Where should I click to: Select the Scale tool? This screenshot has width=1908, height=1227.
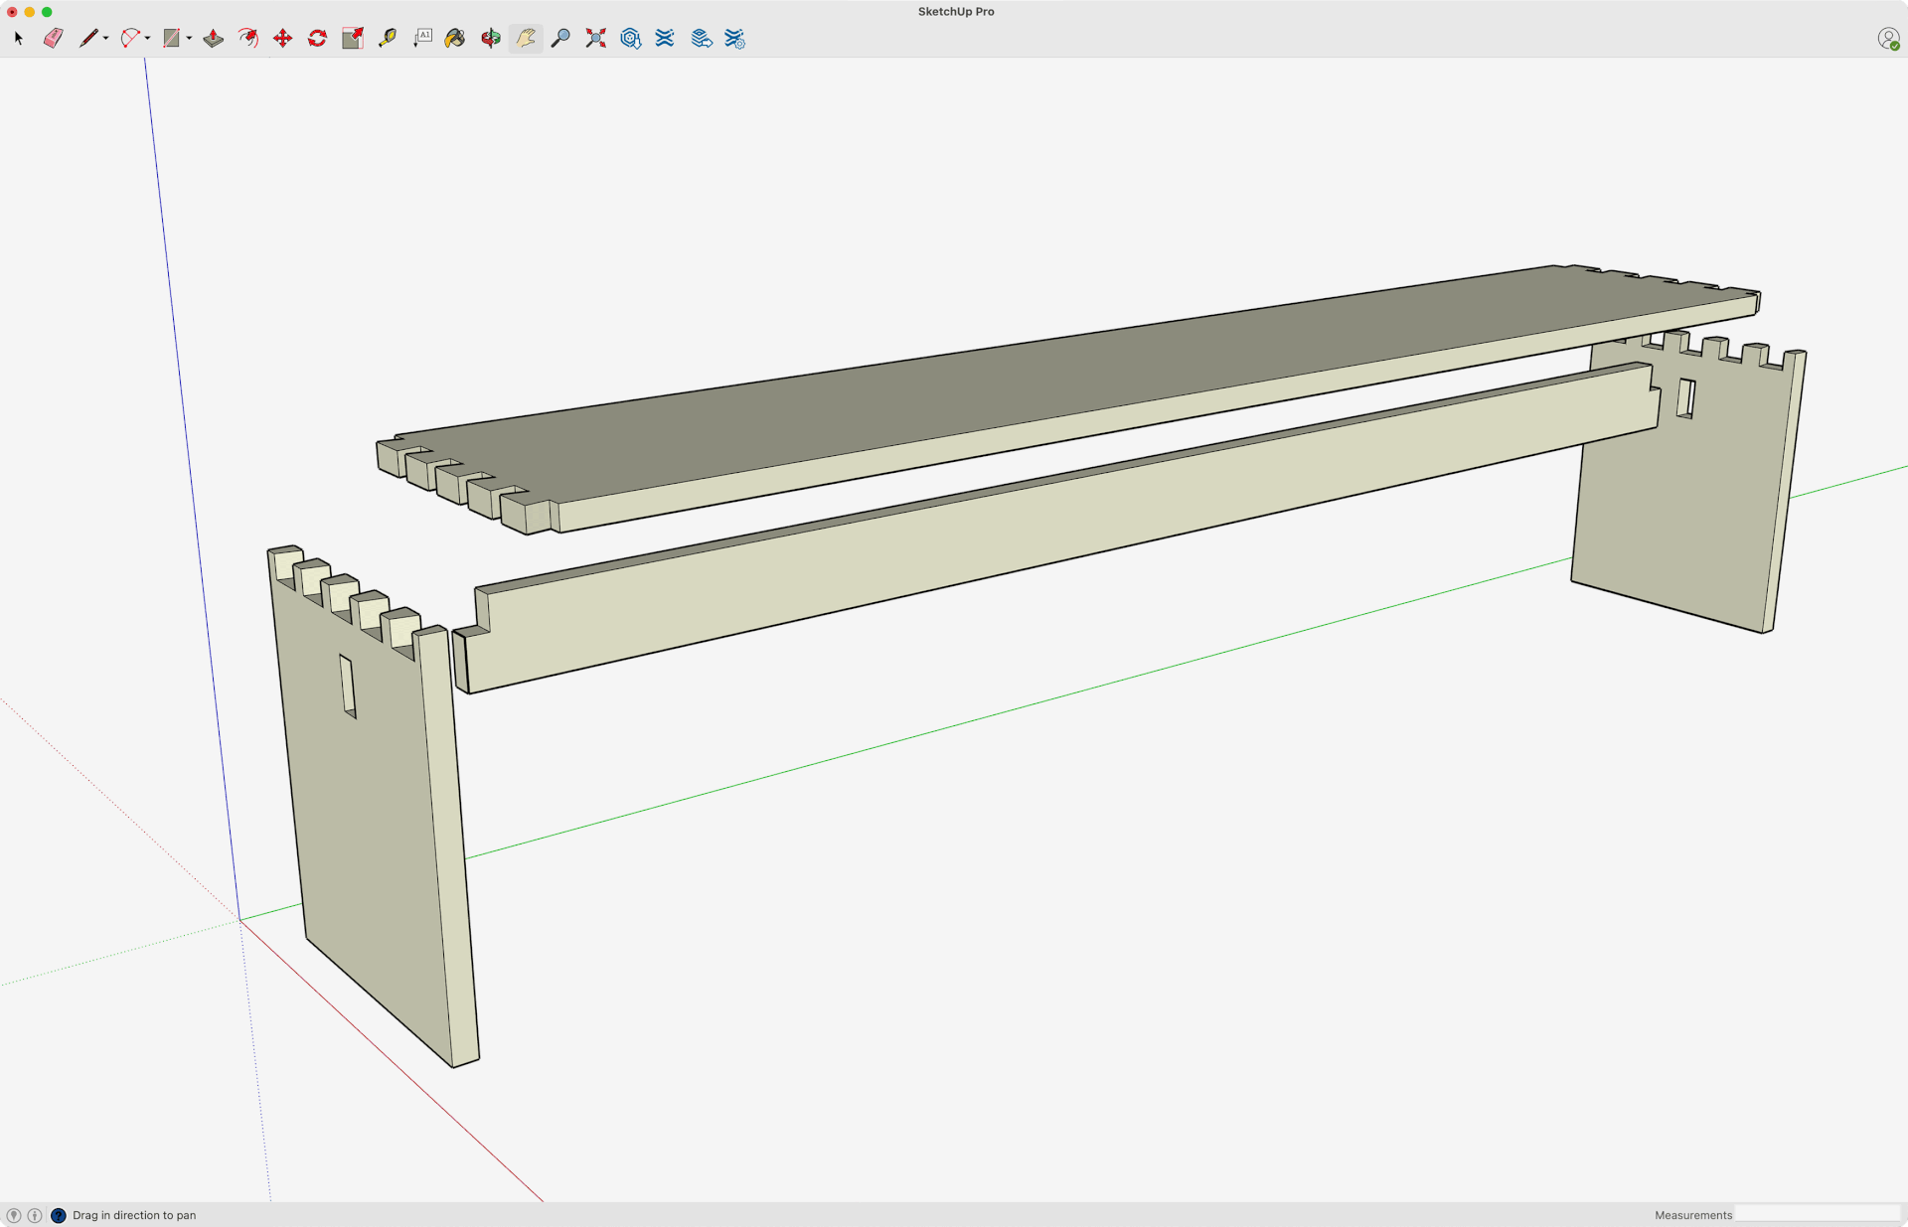pos(352,38)
